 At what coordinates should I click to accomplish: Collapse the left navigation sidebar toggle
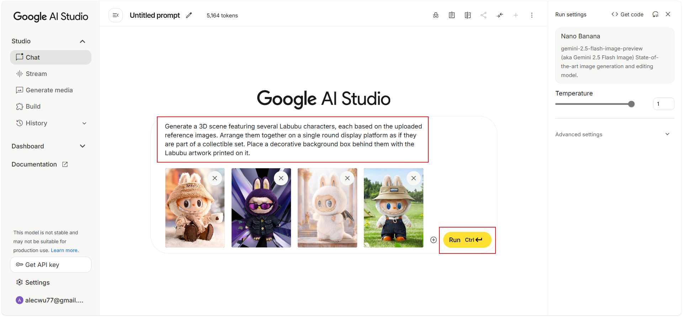point(116,15)
